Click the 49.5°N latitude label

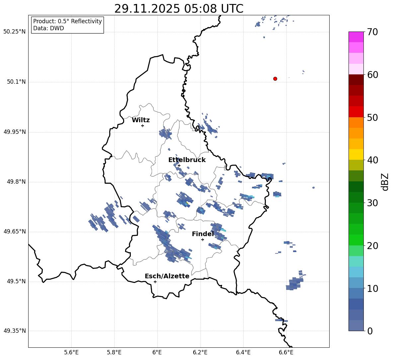click(x=16, y=281)
